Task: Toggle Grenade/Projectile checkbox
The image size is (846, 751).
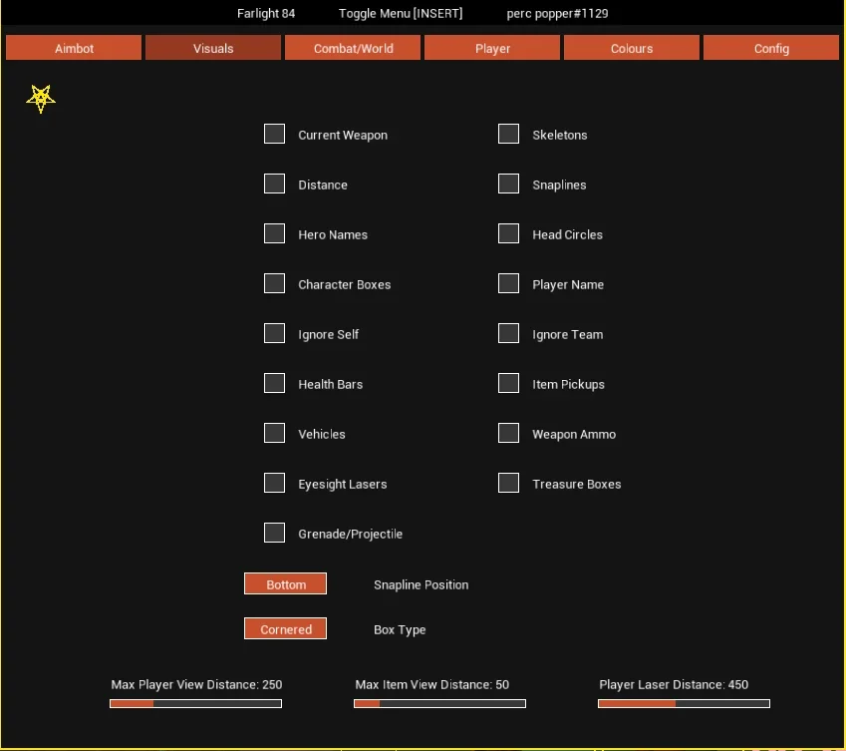Action: [x=275, y=533]
